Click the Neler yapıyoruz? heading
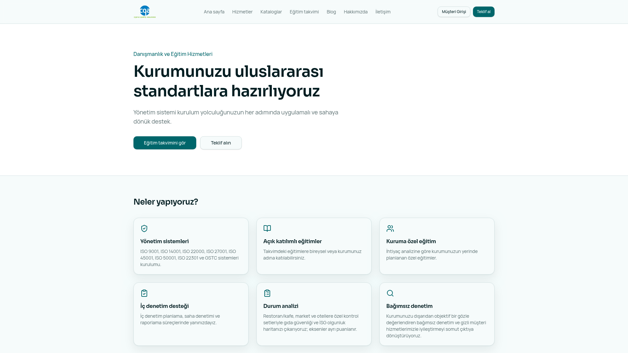The height and width of the screenshot is (353, 628). coord(166,202)
